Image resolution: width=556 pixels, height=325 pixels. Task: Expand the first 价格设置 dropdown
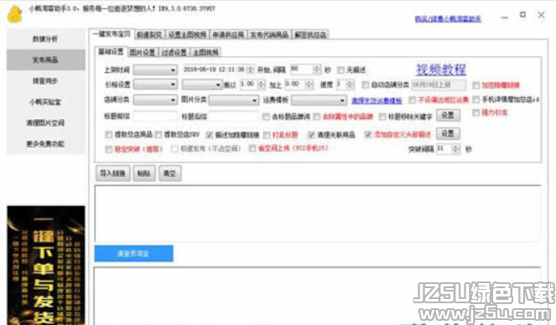155,85
